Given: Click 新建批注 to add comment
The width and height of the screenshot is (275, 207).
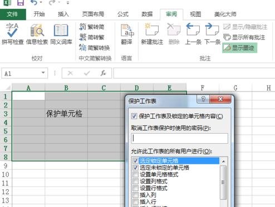Looking at the screenshot, I should coord(152,34).
